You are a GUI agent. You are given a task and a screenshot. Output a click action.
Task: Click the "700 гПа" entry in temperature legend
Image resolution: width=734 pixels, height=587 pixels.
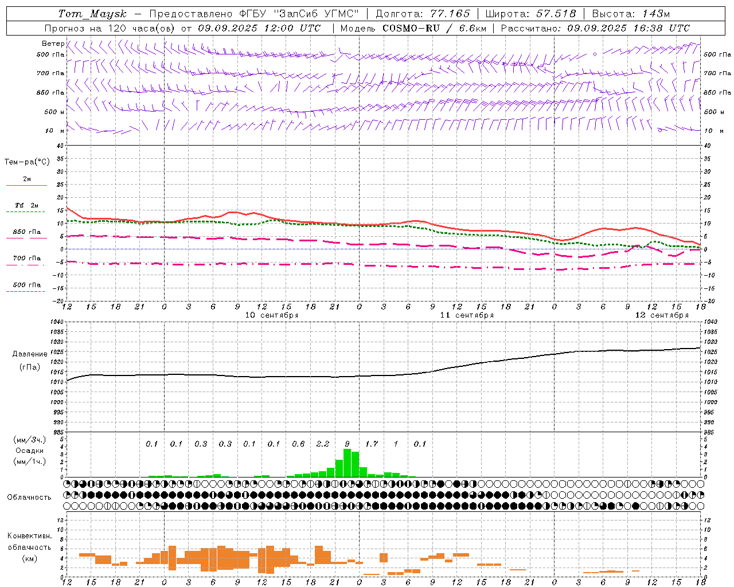click(x=27, y=259)
